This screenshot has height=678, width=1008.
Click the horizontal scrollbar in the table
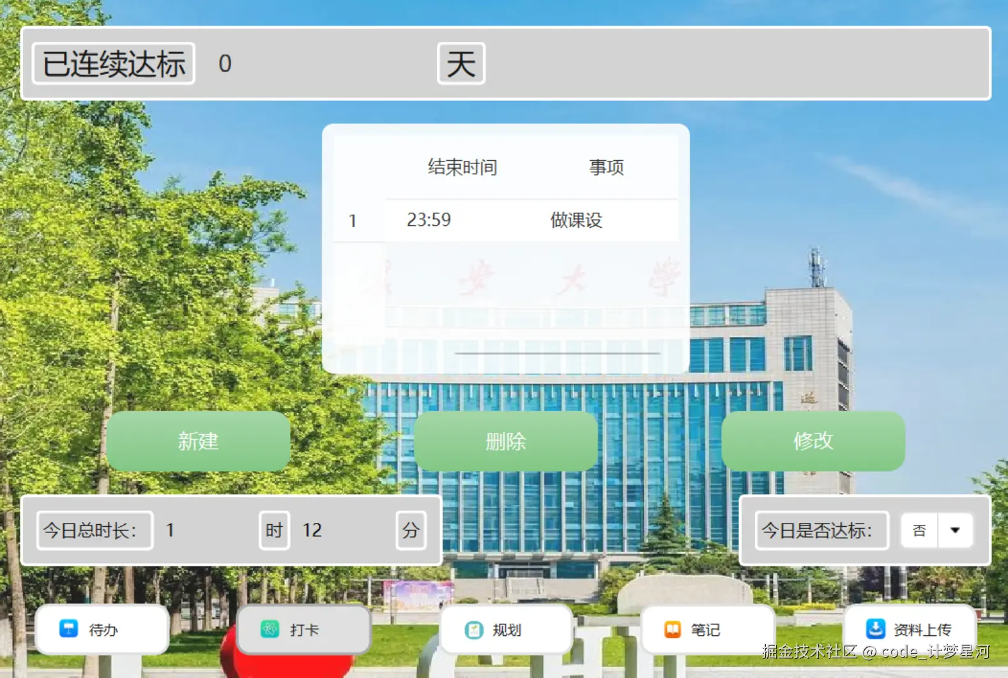tap(557, 353)
